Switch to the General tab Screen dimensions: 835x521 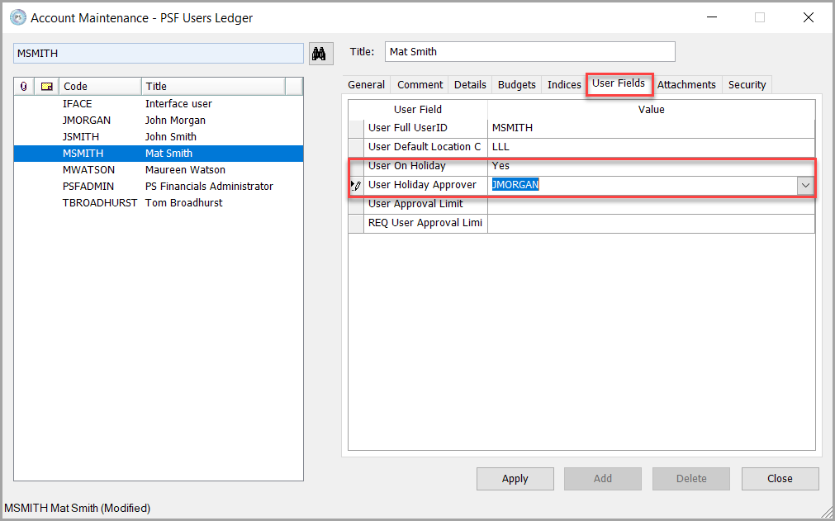tap(366, 84)
